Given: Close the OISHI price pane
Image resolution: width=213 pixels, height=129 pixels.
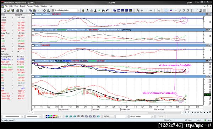Looking at the screenshot, I should (x=210, y=76).
